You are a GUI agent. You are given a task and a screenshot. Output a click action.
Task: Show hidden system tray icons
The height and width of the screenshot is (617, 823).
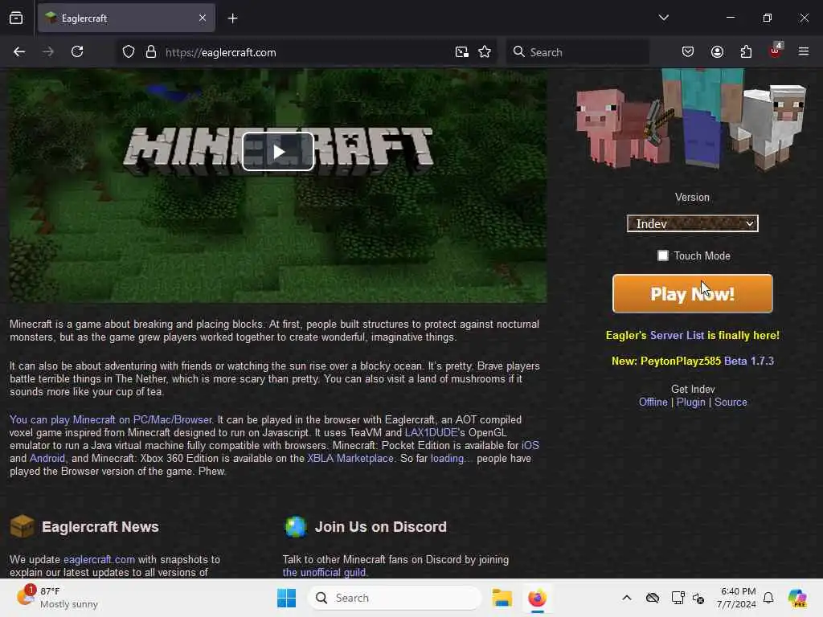(x=627, y=598)
